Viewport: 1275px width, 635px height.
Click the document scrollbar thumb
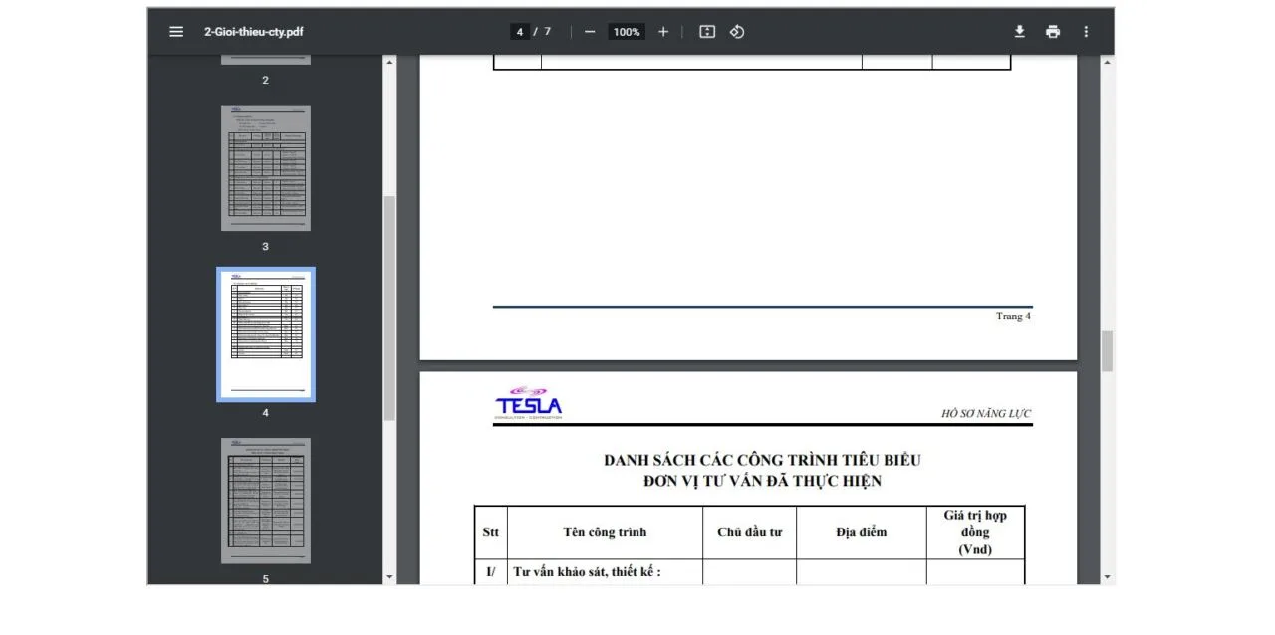point(1107,351)
